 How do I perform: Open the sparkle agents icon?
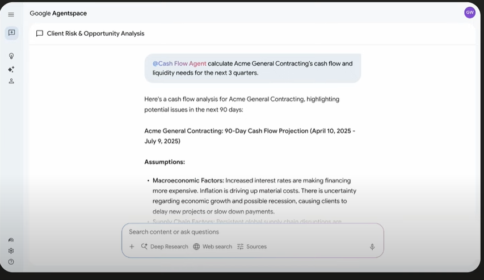pyautogui.click(x=11, y=69)
